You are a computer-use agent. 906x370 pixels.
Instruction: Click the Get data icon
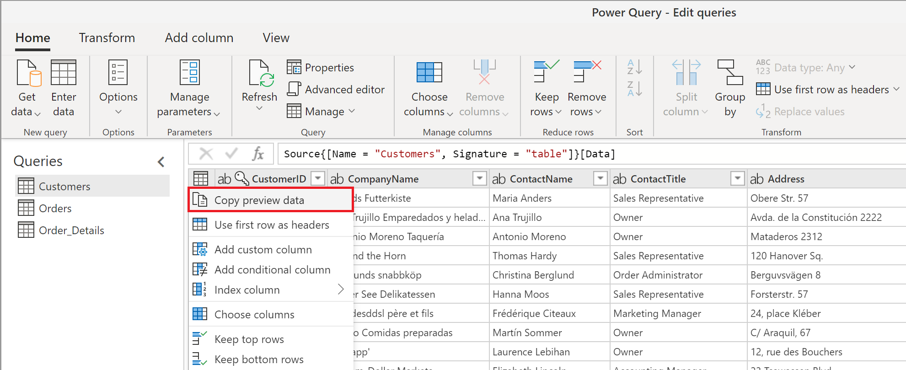(x=27, y=74)
